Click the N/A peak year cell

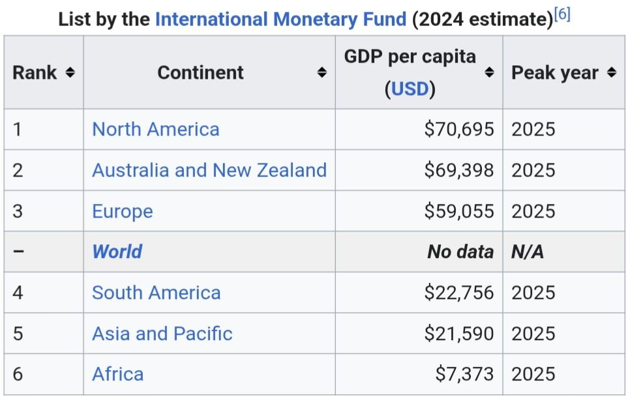pyautogui.click(x=528, y=251)
